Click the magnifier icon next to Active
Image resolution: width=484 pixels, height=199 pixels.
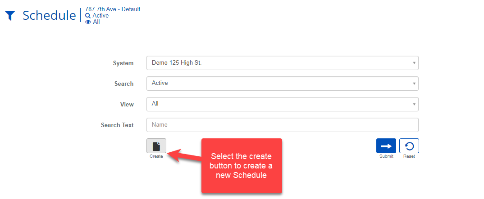(88, 16)
